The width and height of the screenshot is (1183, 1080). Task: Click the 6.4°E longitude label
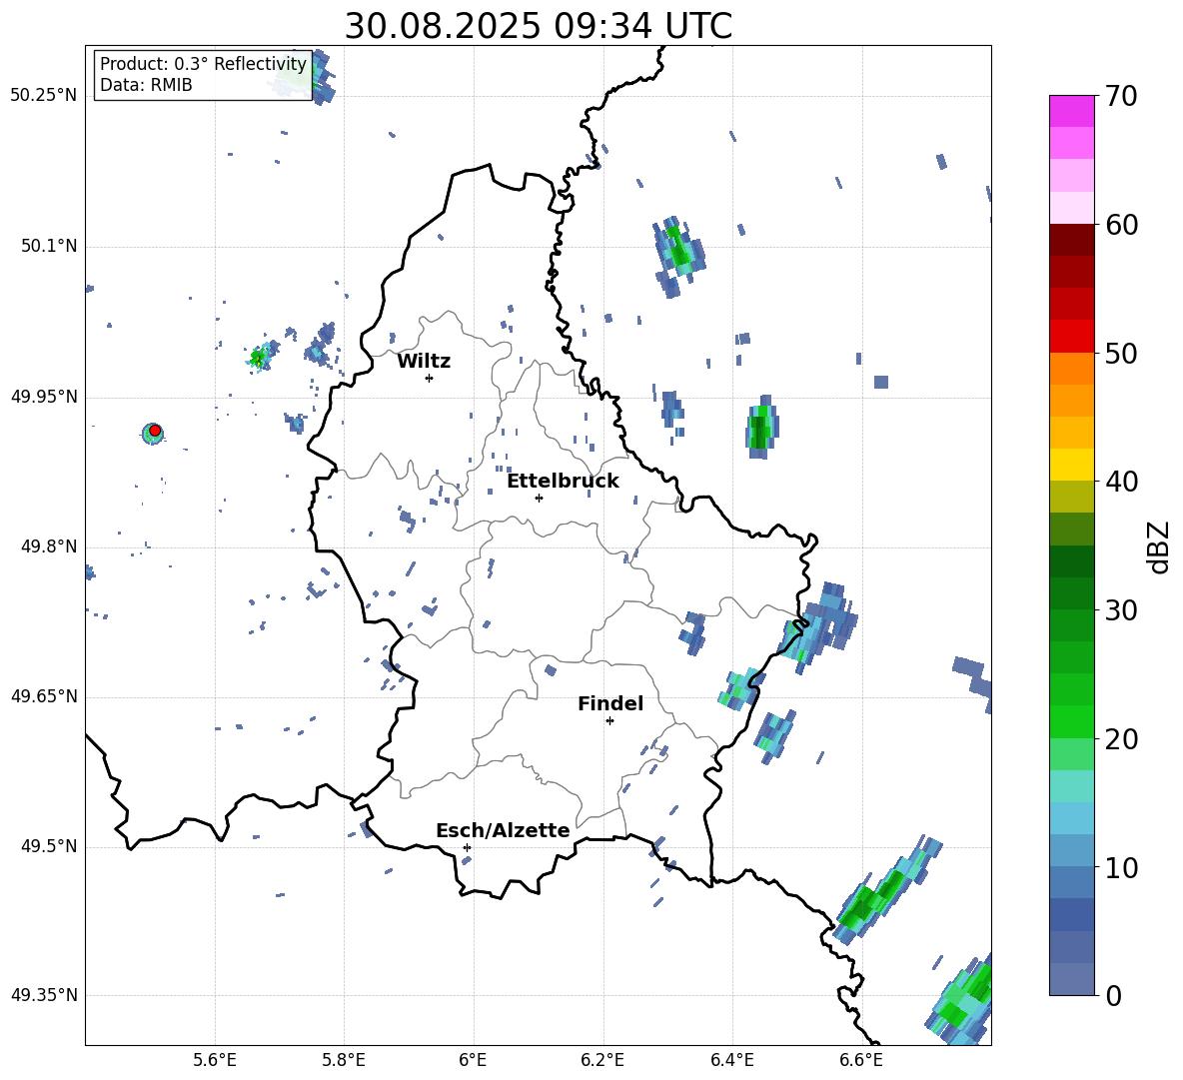[x=731, y=1060]
